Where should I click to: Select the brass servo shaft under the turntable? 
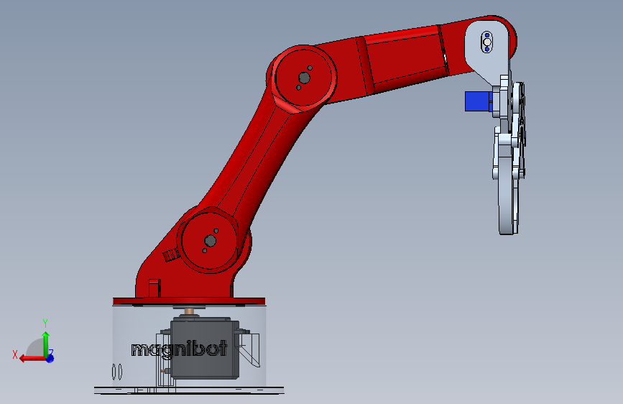189,311
